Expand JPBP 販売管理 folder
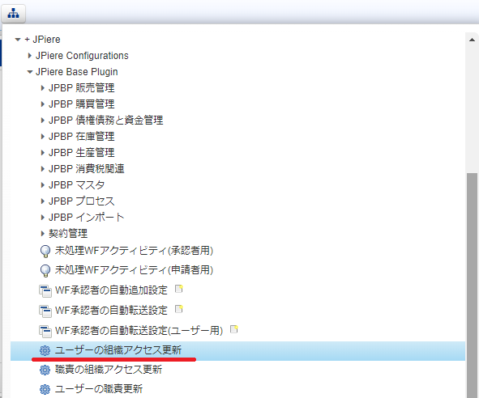Screen dimensions: 479x398 43,88
